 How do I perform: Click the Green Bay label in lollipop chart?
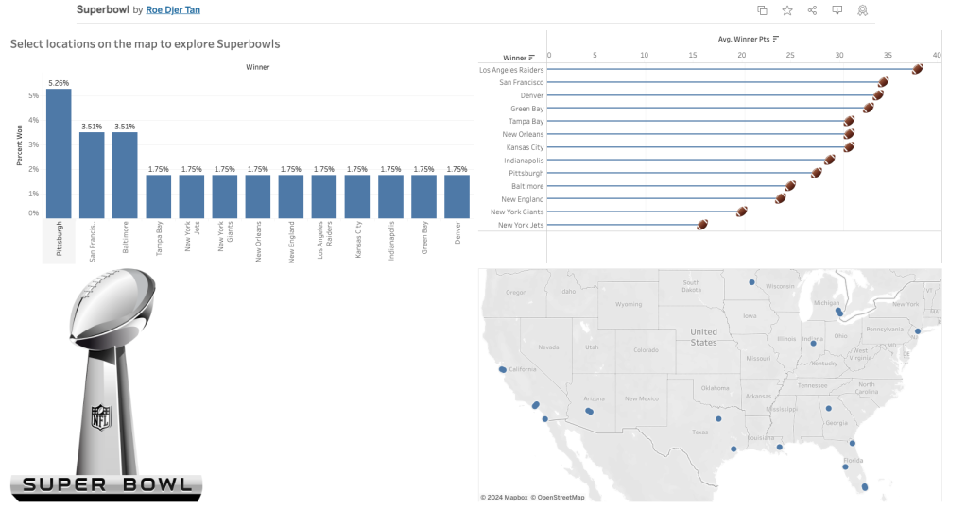click(526, 109)
